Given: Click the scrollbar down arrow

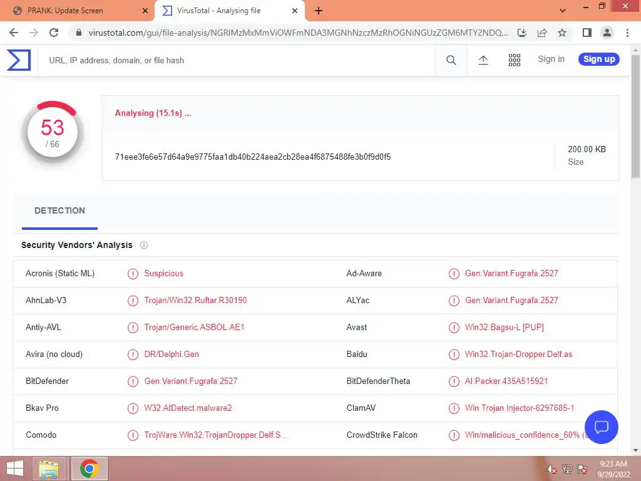Looking at the screenshot, I should click(x=636, y=450).
